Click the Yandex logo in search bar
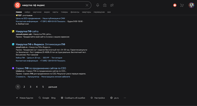Screen dimensions: 197x106 [17, 5]
